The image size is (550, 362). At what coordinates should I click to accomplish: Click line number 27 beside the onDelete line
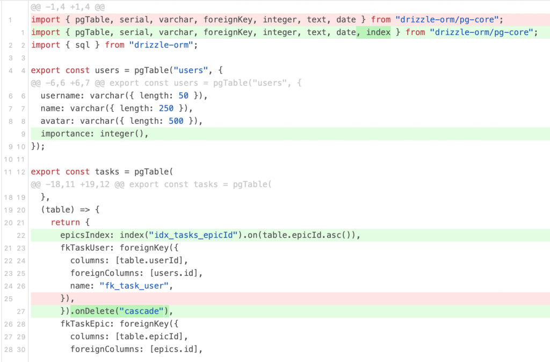(21, 311)
